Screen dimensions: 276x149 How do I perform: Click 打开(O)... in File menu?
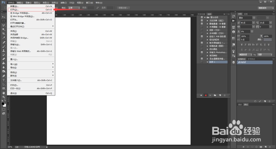tap(31, 10)
